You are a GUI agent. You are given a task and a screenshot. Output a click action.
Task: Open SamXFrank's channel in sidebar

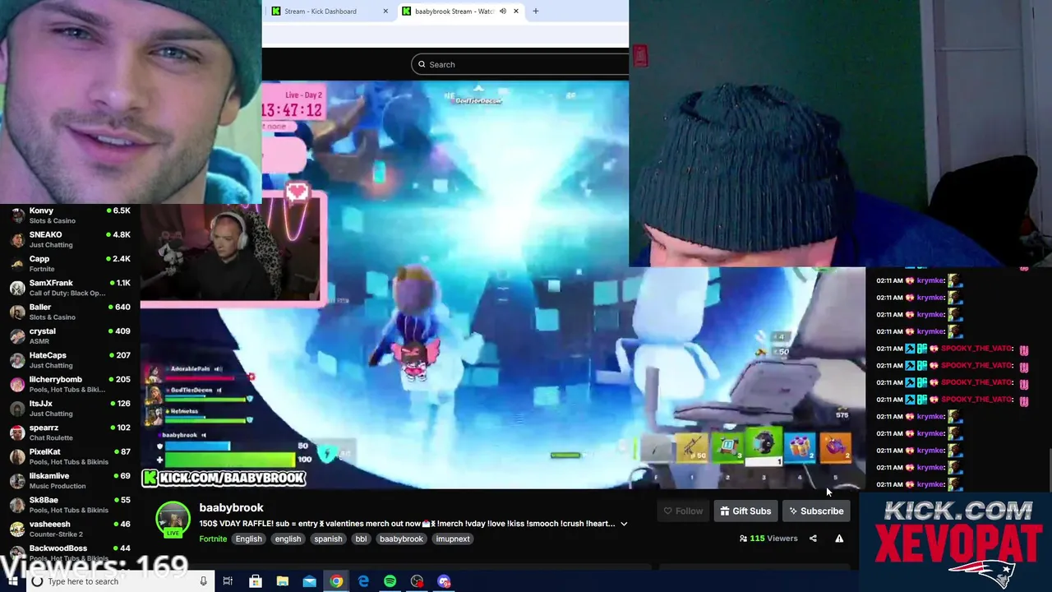tap(70, 288)
